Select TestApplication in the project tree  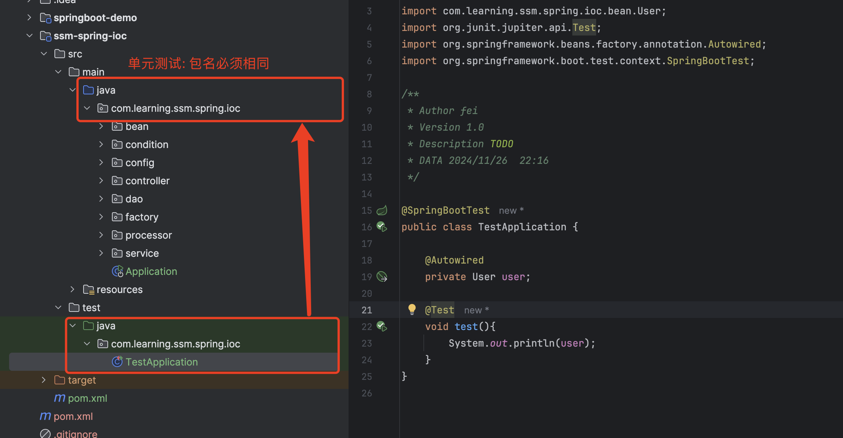coord(162,362)
